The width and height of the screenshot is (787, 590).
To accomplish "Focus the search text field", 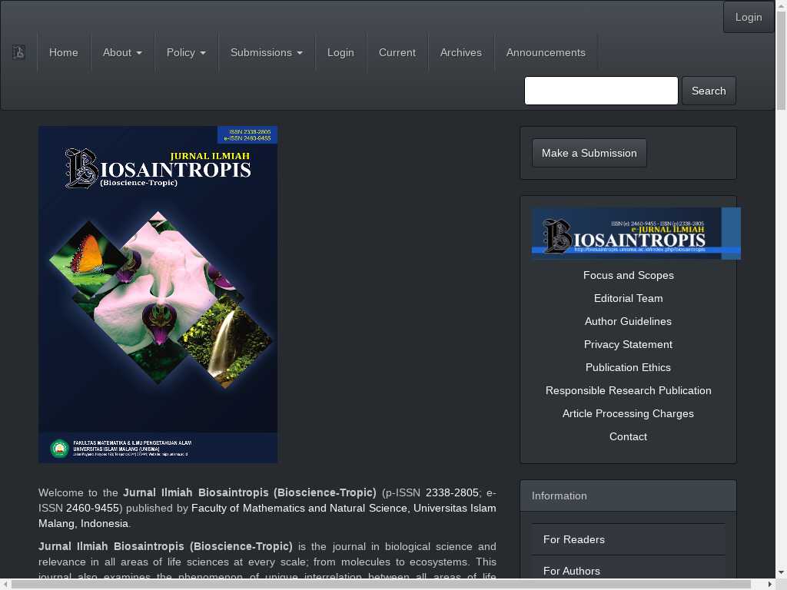I will 601,91.
